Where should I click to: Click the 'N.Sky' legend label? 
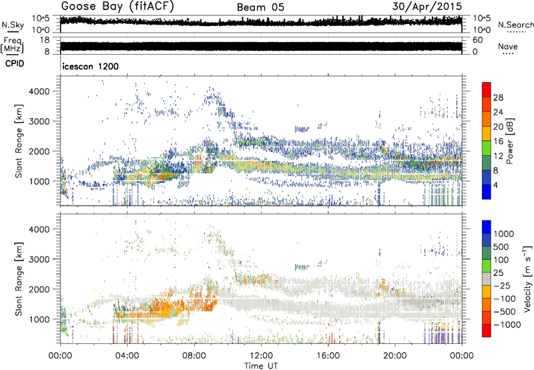tap(13, 25)
